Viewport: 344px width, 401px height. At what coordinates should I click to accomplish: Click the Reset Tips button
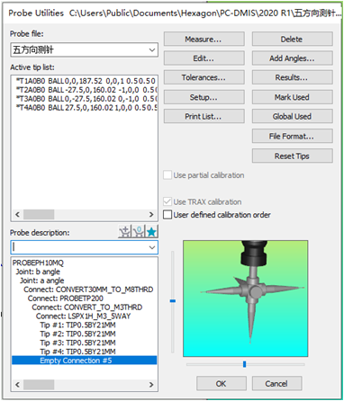[292, 156]
